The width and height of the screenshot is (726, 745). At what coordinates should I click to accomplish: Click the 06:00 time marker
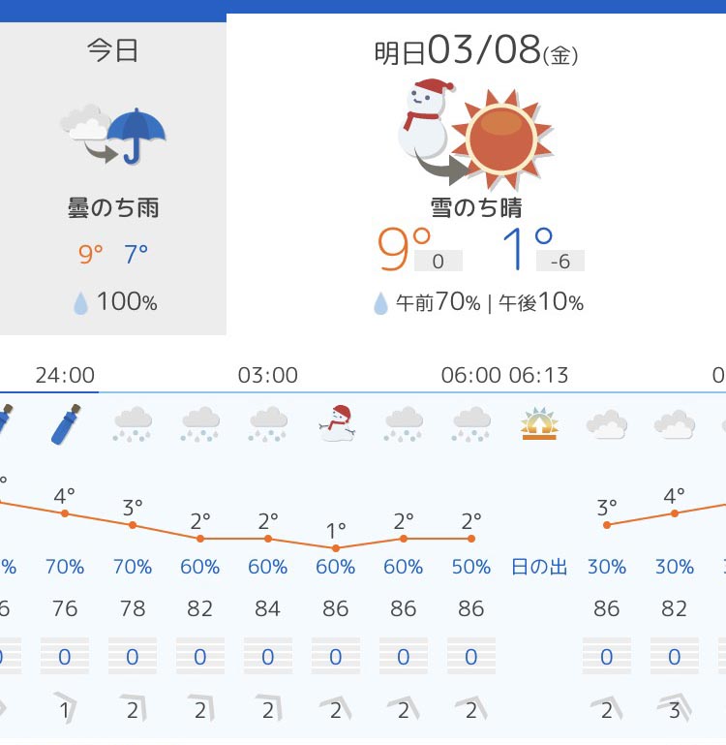[470, 375]
